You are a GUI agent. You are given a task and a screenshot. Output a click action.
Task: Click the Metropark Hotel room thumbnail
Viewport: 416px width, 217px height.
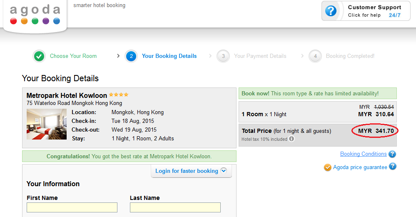[47, 124]
